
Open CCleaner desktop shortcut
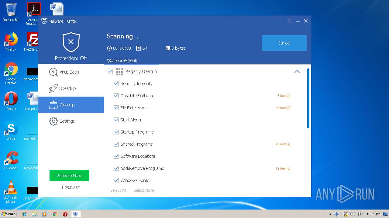click(11, 160)
